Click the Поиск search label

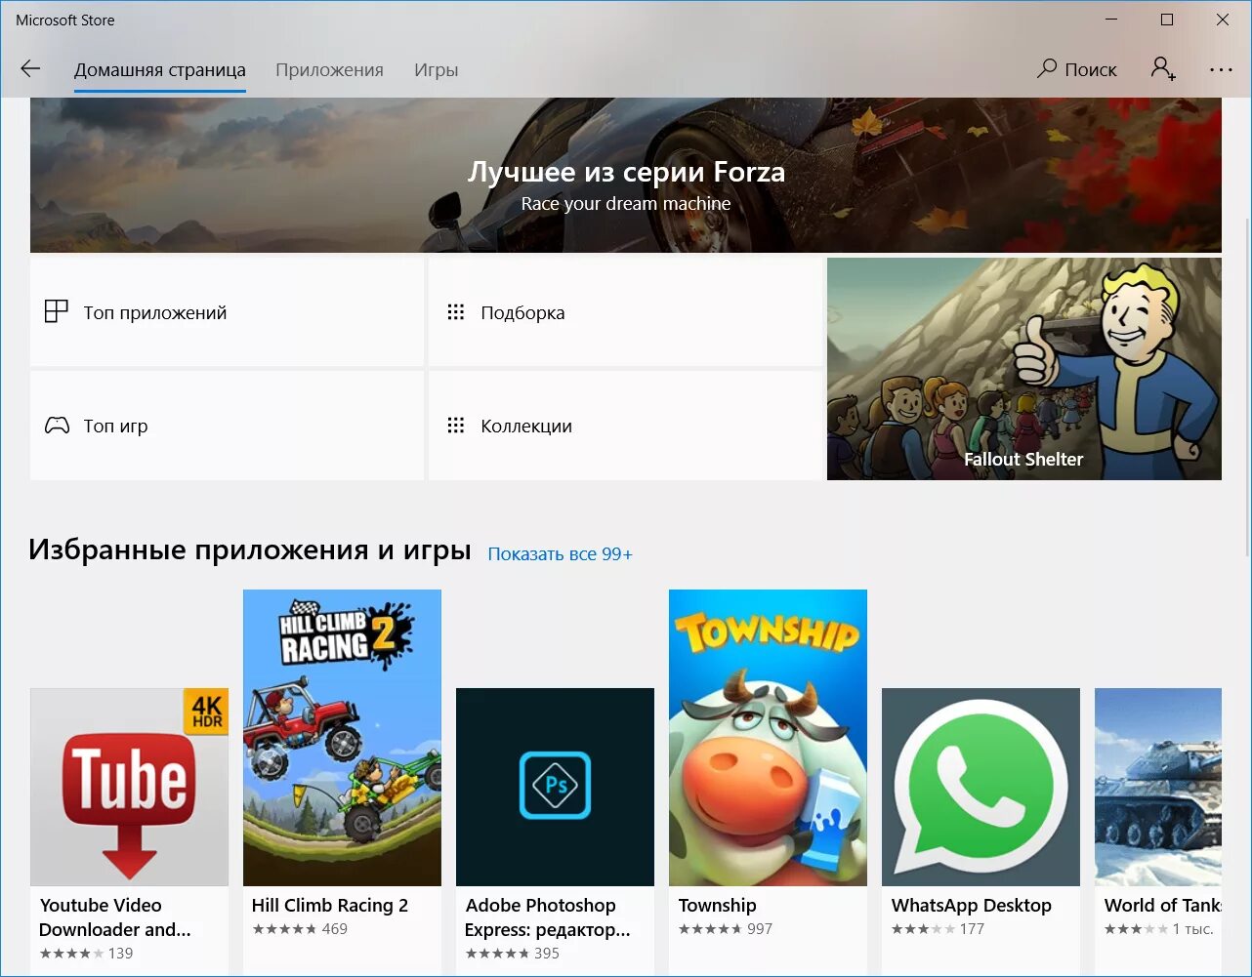1091,69
